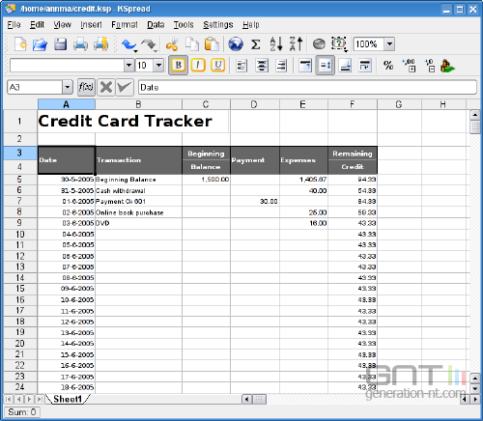Viewport: 483px width, 421px height.
Task: Click the New document icon
Action: [20, 44]
